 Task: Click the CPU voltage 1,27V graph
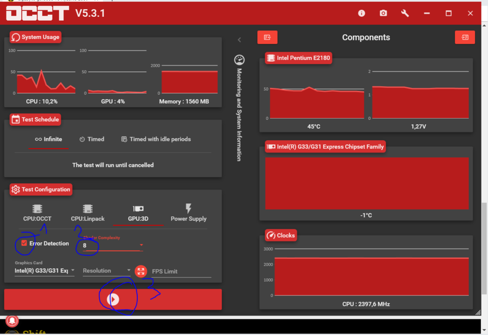coord(419,95)
